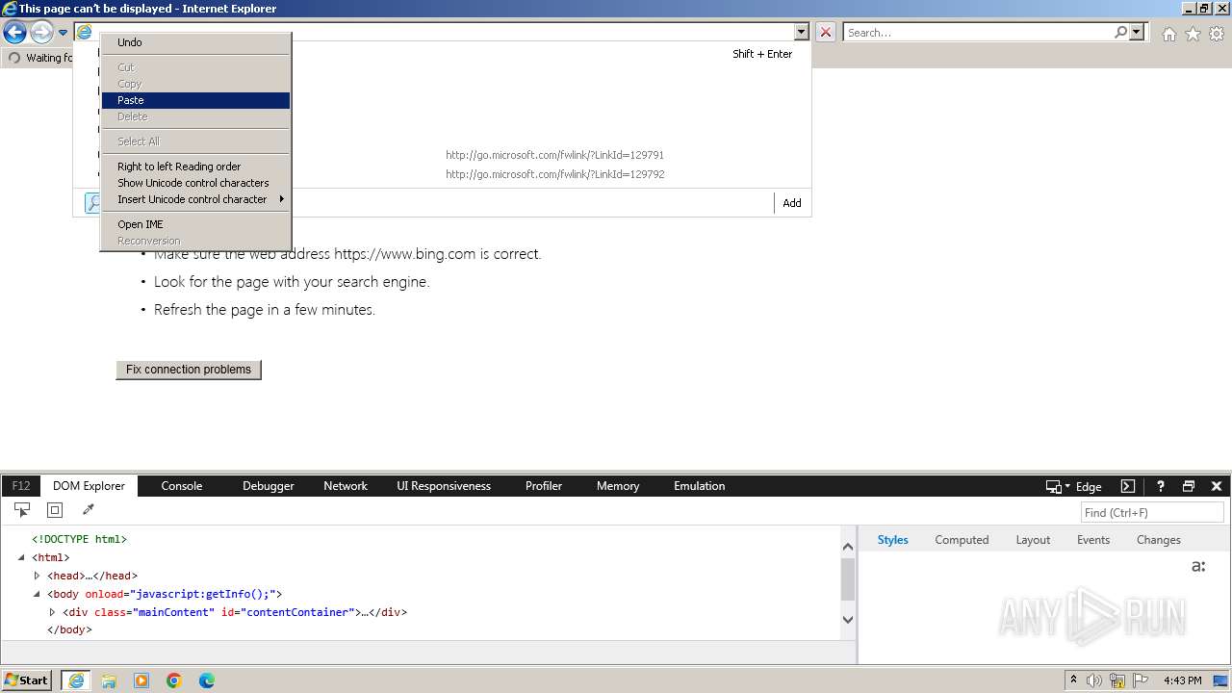The width and height of the screenshot is (1232, 693).
Task: Click the Fix connection problems button
Action: coord(189,370)
